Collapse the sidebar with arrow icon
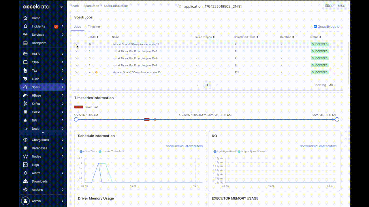This screenshot has width=369, height=207. coord(61,7)
